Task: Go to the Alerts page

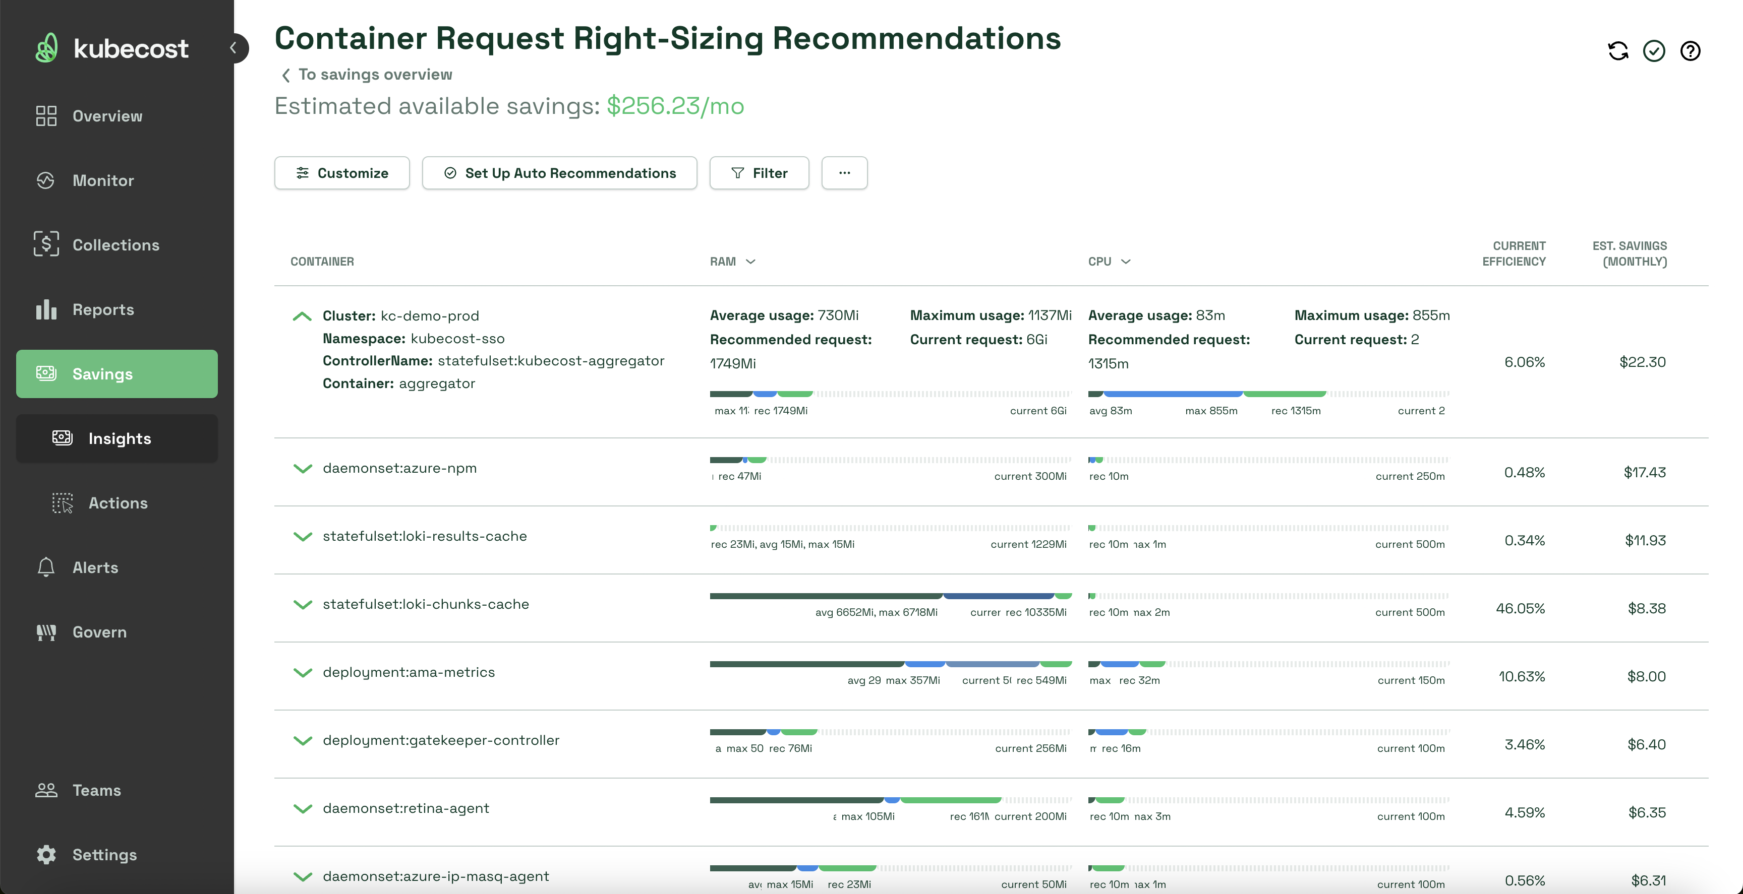Action: (x=117, y=567)
